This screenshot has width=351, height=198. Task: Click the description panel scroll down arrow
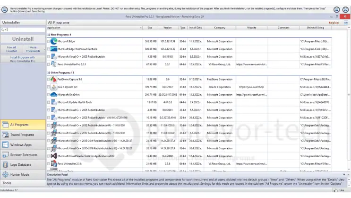(x=349, y=185)
